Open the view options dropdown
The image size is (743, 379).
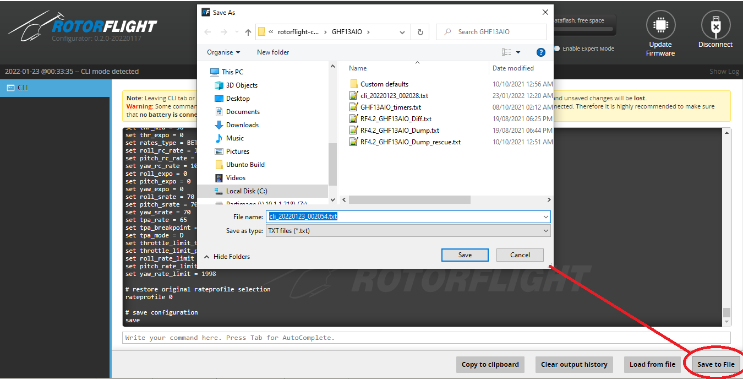pos(518,52)
